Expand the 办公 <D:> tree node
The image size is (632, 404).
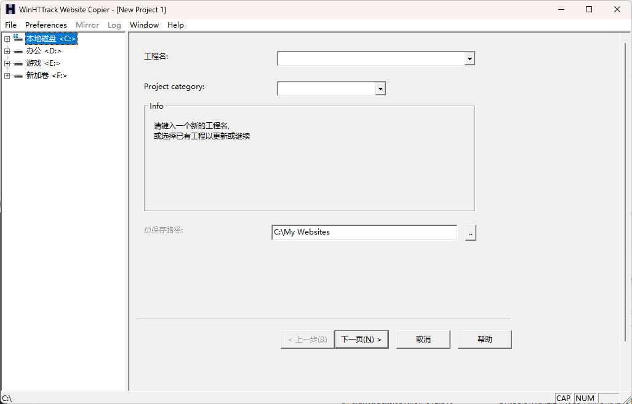click(7, 51)
